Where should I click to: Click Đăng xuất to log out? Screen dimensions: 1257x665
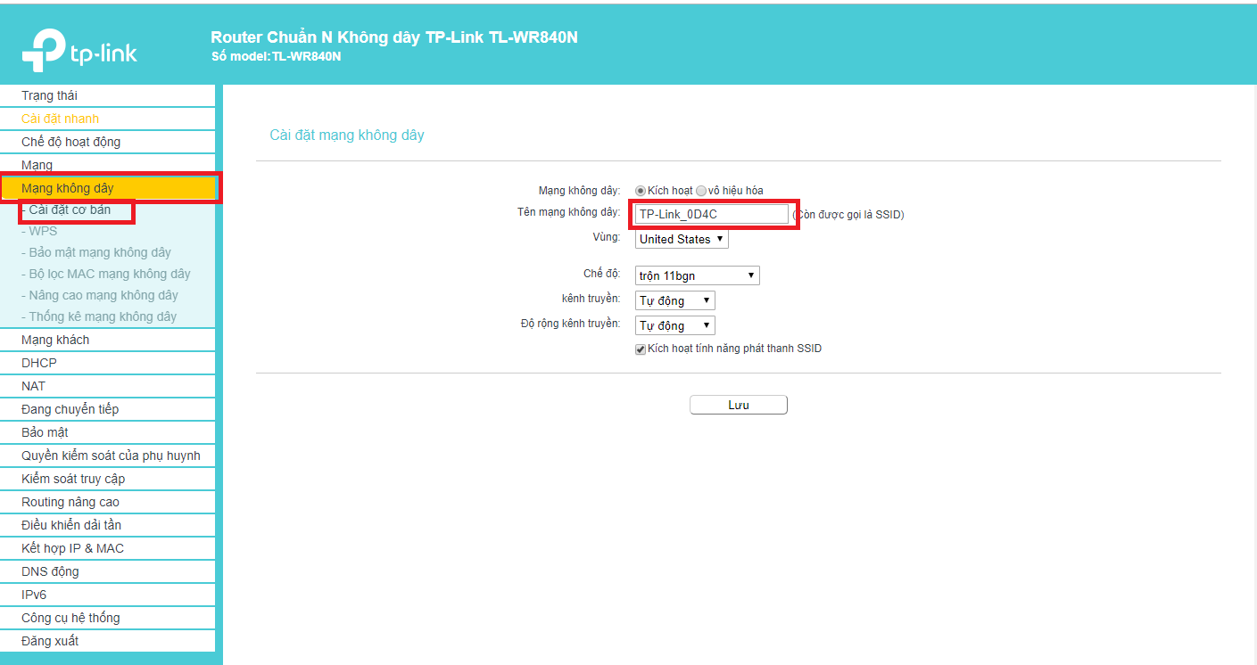108,641
